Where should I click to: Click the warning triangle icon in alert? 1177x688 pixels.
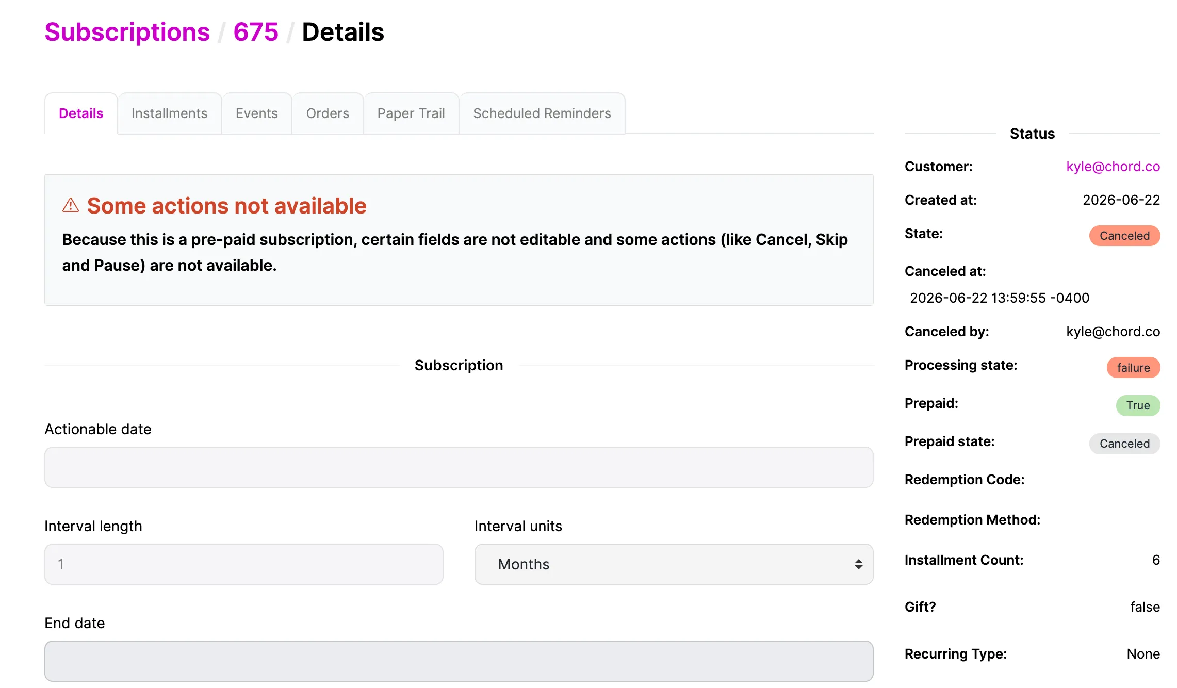(71, 205)
